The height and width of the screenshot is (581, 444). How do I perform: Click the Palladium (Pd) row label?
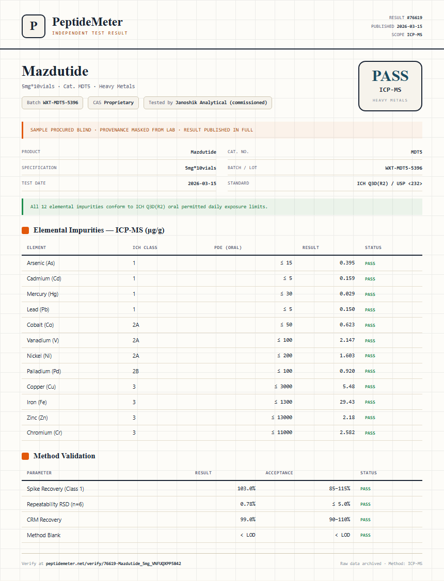pos(44,371)
